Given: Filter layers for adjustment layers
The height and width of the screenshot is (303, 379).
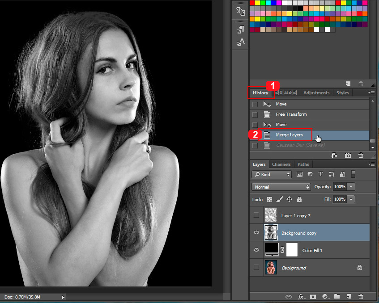Looking at the screenshot, I should pos(310,174).
